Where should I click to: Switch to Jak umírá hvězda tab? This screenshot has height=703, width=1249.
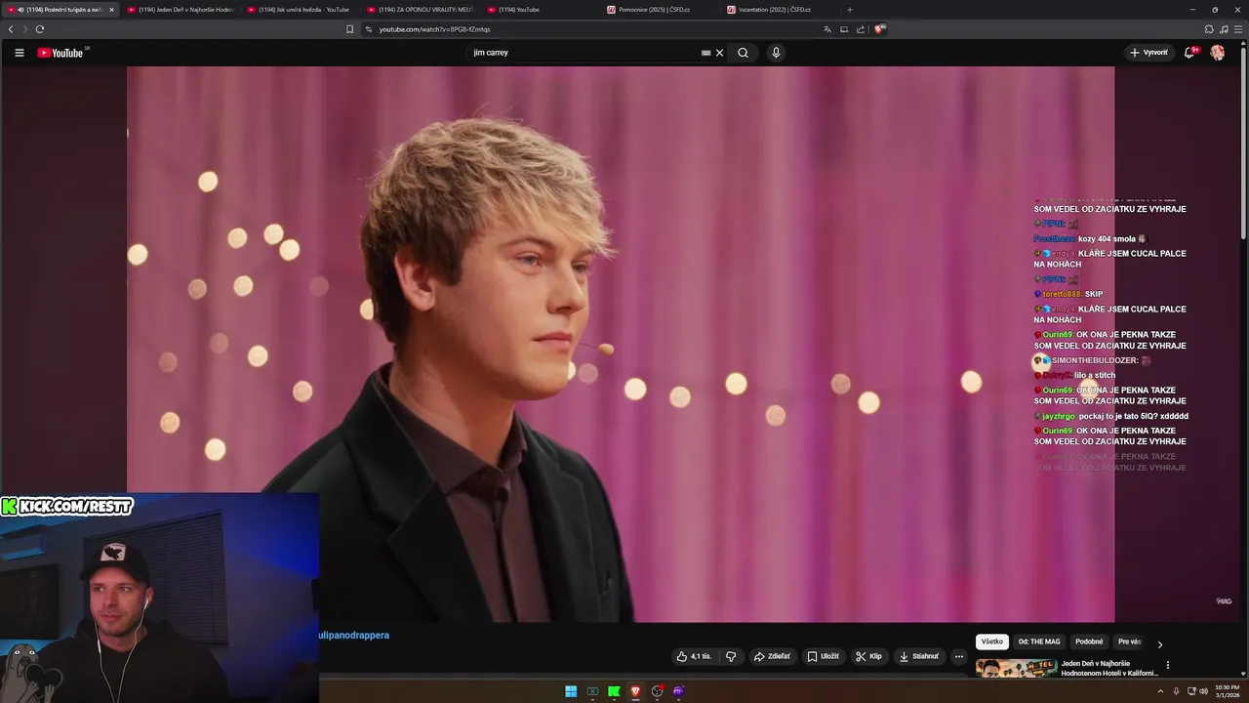coord(301,10)
